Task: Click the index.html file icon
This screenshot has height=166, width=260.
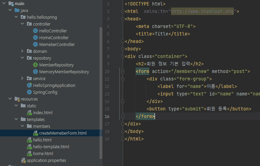Action: pos(29,112)
